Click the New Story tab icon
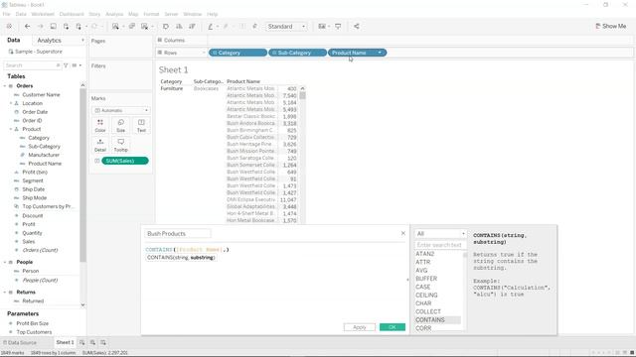The image size is (636, 357). tap(103, 342)
